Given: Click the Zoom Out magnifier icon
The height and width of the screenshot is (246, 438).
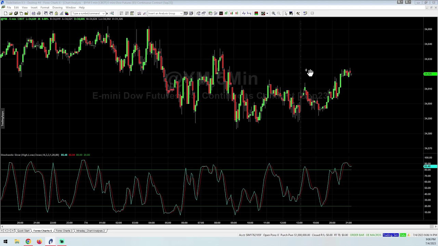Looking at the screenshot, I should coord(279,13).
